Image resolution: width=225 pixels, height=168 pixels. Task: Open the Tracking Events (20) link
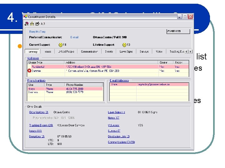point(41,125)
